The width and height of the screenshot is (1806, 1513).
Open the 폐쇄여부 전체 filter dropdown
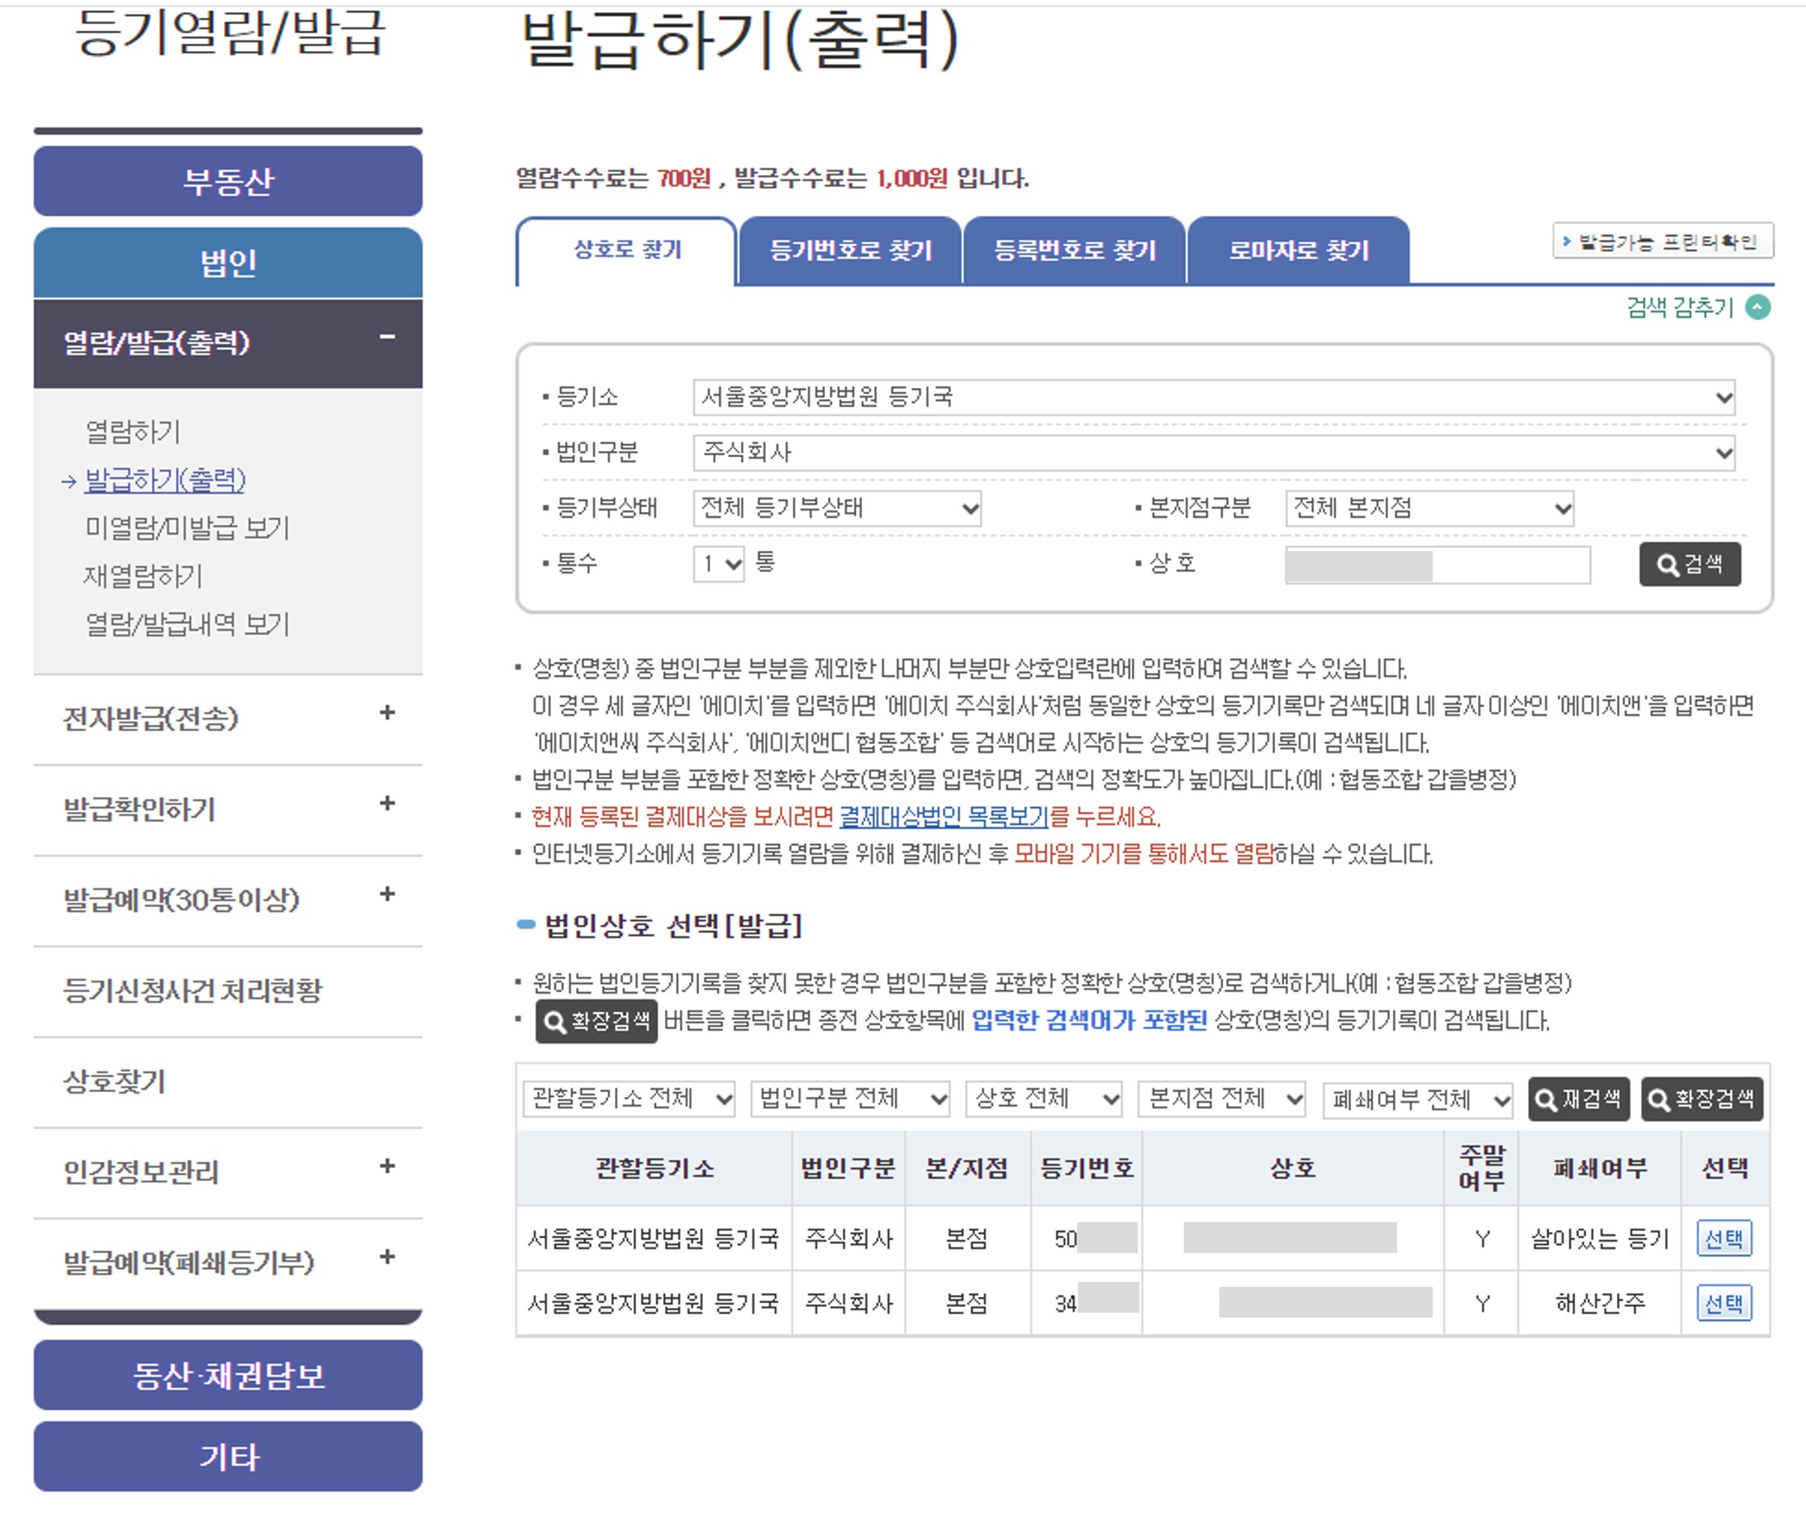tap(1417, 1099)
